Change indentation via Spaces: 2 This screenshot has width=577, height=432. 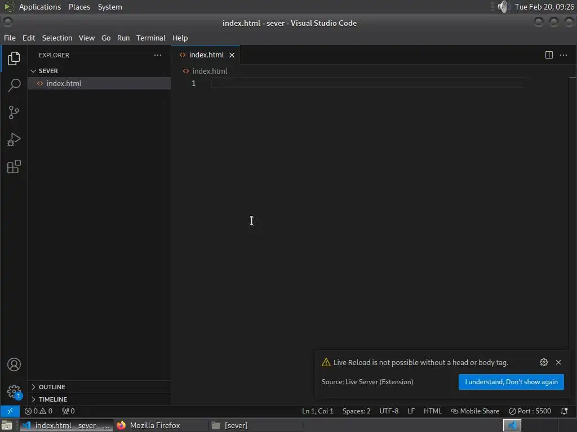coord(356,411)
